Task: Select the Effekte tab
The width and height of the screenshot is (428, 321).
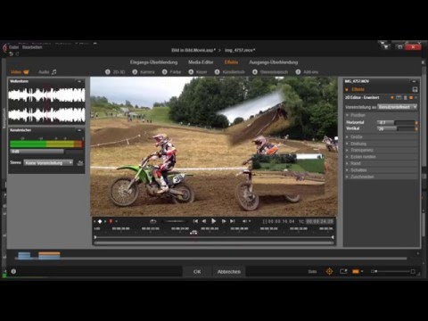Action: tap(231, 62)
